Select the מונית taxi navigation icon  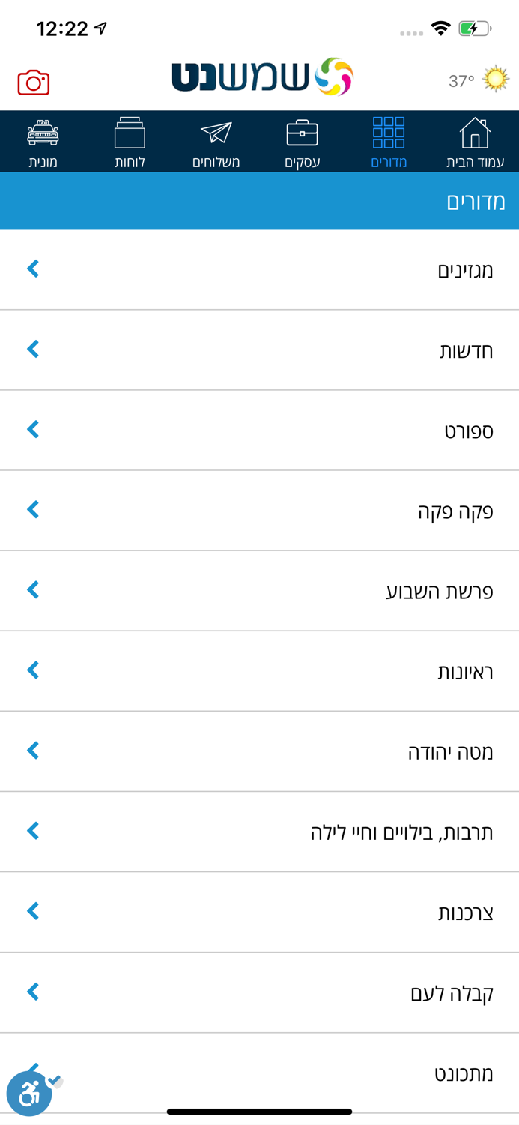click(x=43, y=135)
